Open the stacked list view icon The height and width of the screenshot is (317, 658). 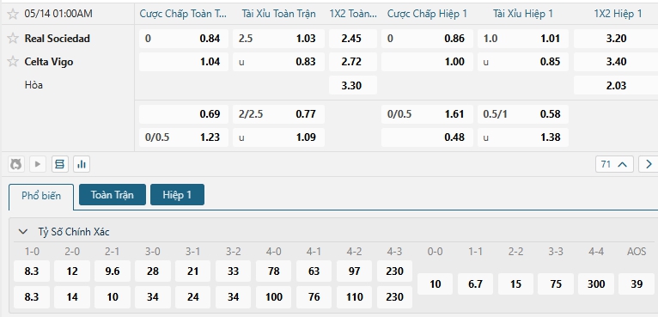point(59,164)
